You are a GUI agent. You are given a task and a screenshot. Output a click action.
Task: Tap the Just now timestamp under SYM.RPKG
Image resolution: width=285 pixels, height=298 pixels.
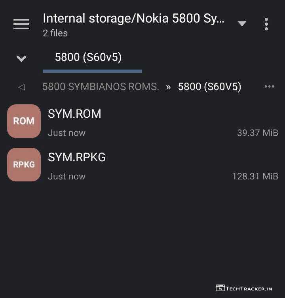pyautogui.click(x=66, y=177)
